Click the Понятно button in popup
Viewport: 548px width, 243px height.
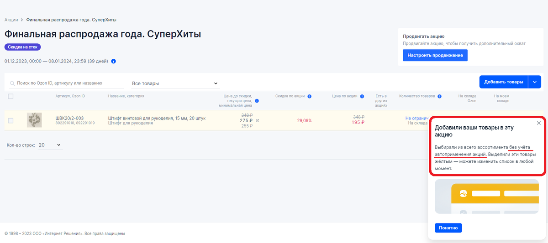(448, 228)
